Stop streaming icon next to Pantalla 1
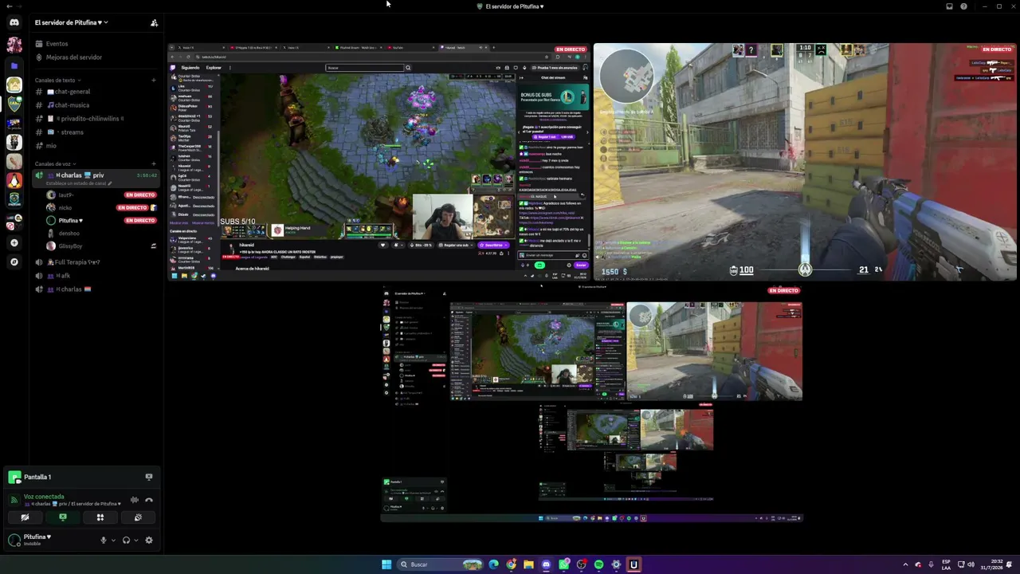The height and width of the screenshot is (574, 1020). pyautogui.click(x=149, y=477)
